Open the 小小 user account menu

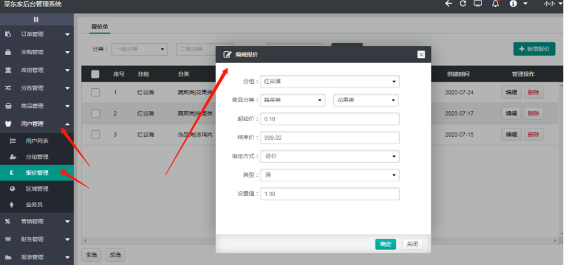550,4
